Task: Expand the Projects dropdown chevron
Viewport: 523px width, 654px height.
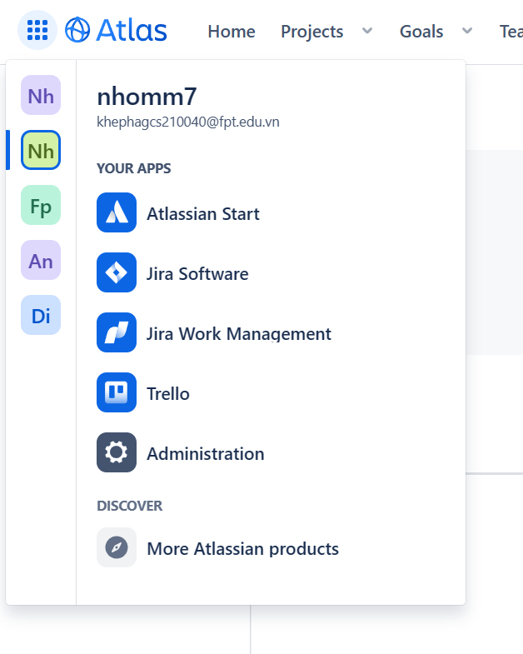Action: pos(367,31)
